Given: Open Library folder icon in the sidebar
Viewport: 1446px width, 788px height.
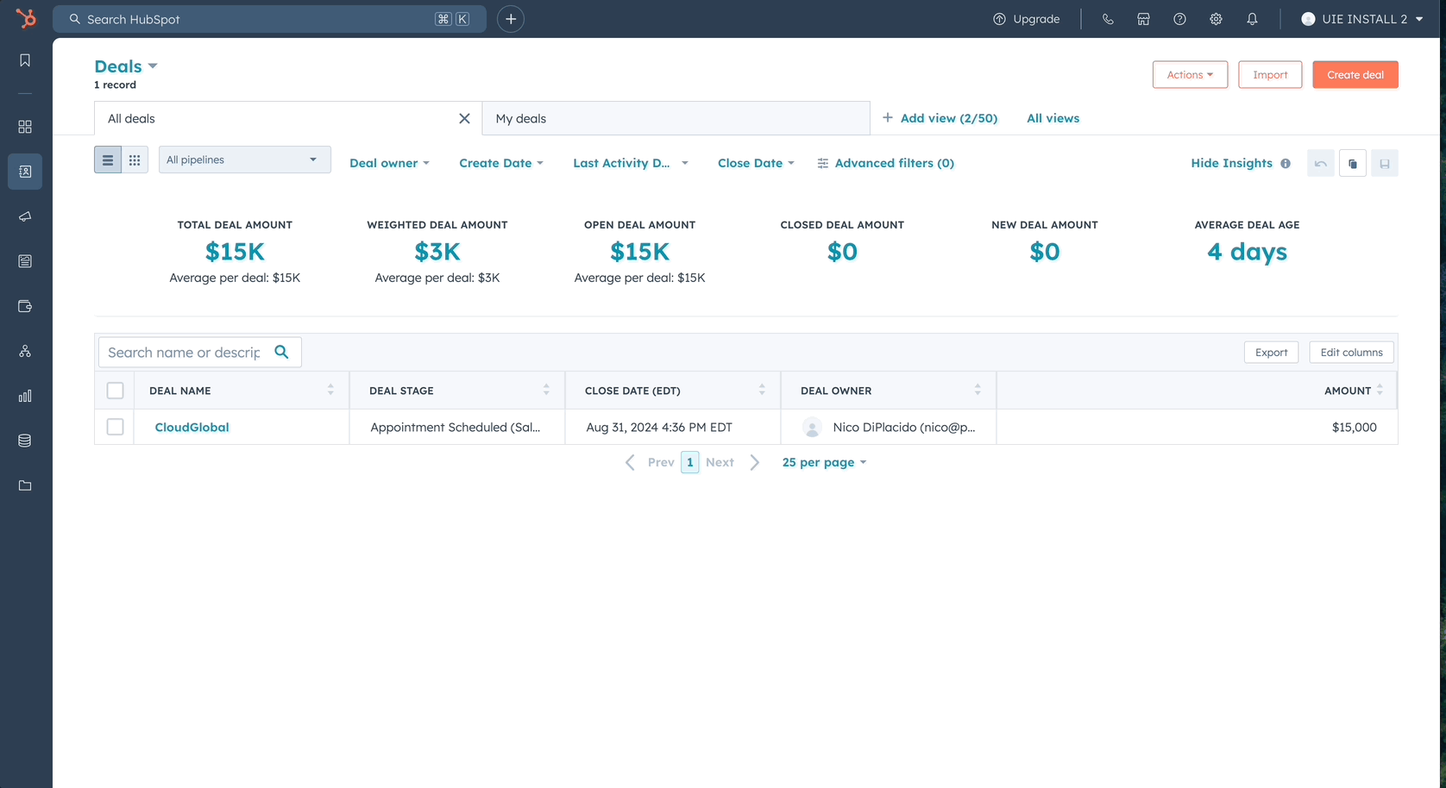Looking at the screenshot, I should tap(25, 485).
